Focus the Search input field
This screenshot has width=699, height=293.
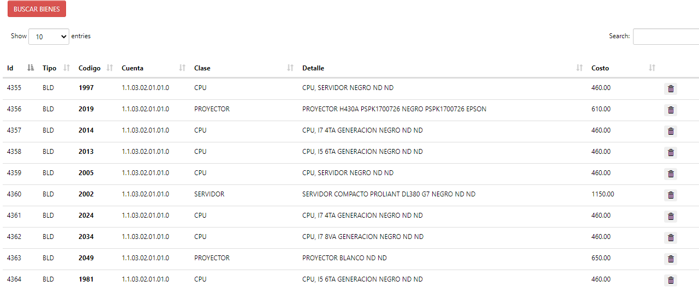tap(666, 37)
